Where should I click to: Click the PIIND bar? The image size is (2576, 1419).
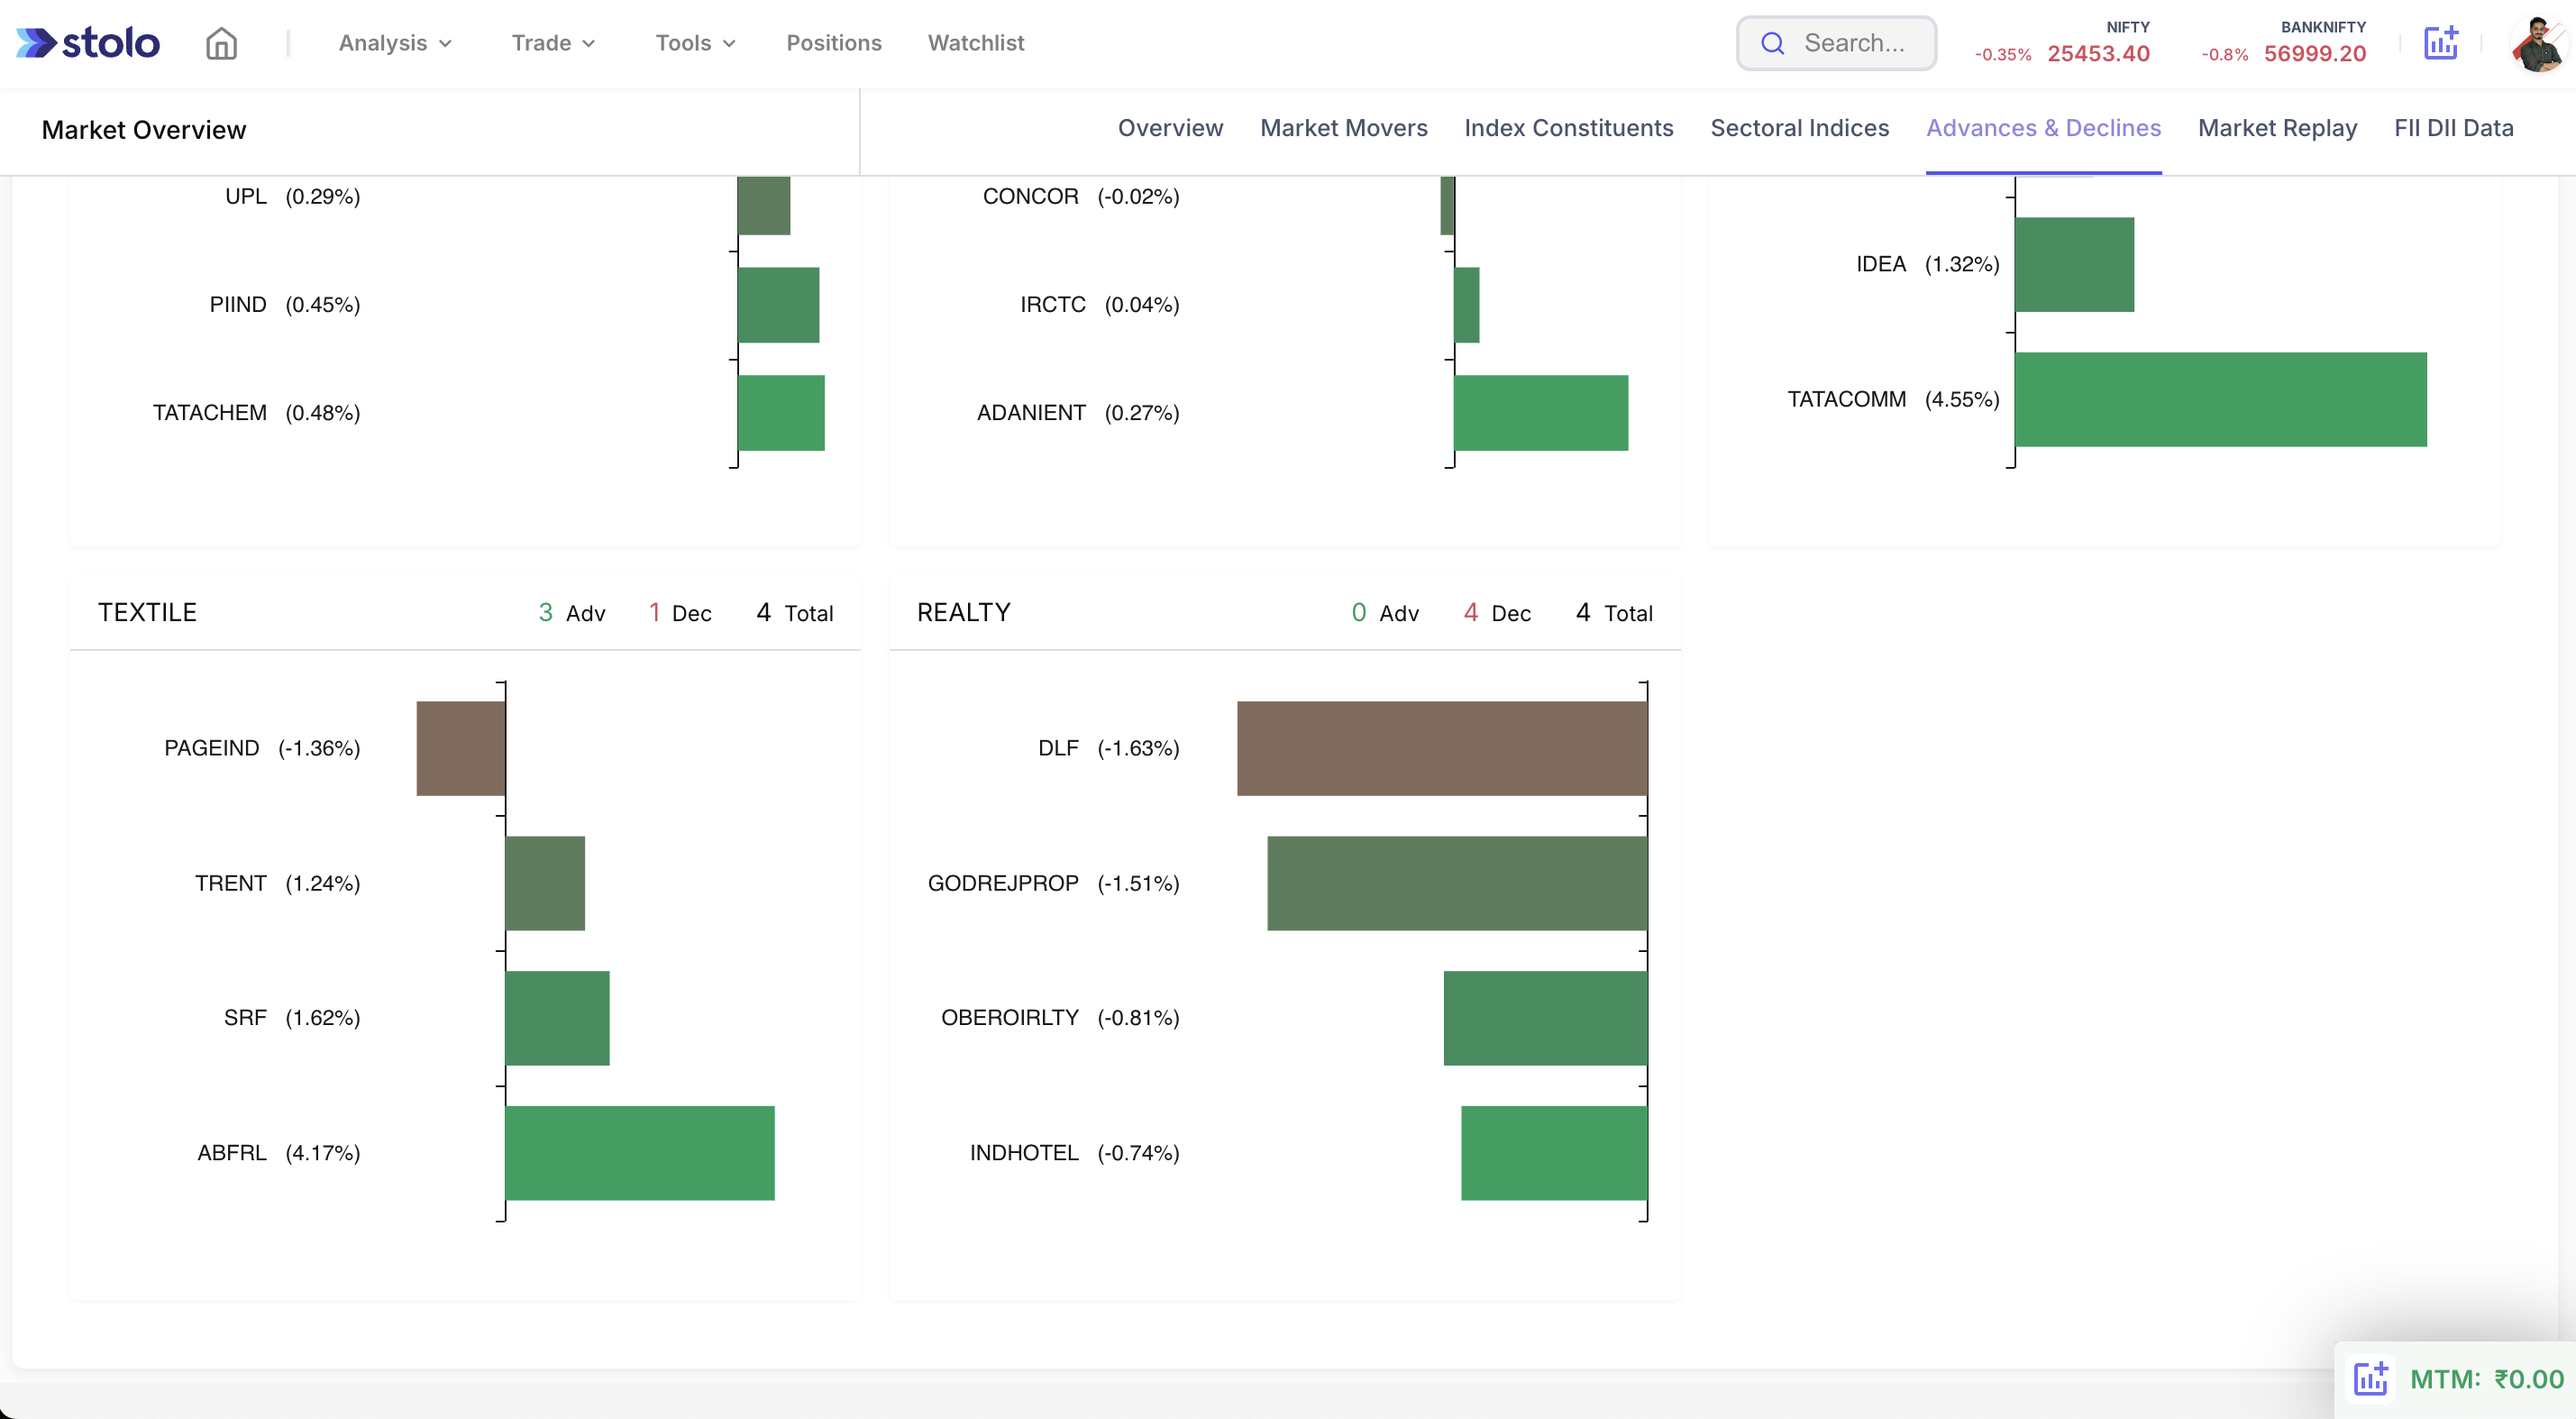point(778,305)
